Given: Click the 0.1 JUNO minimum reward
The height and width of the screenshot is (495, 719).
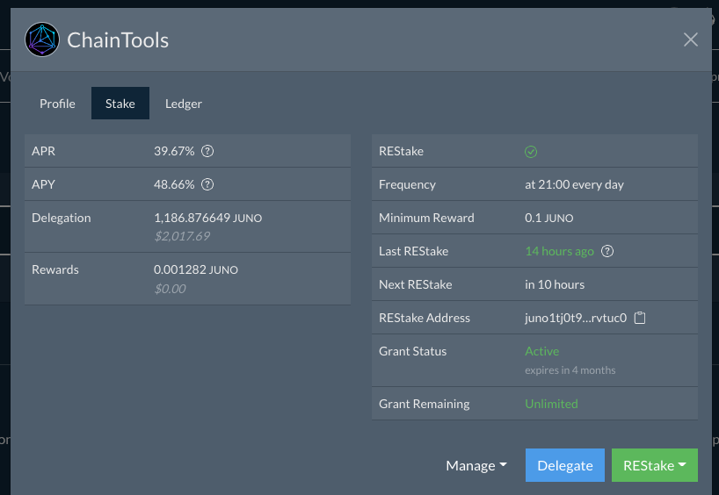Looking at the screenshot, I should point(548,218).
